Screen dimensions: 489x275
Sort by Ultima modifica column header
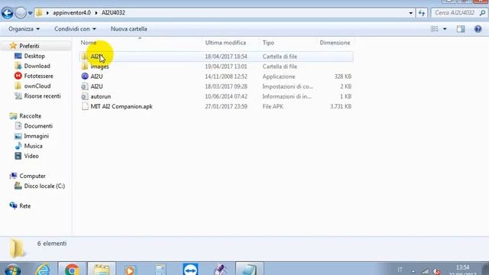pyautogui.click(x=225, y=43)
